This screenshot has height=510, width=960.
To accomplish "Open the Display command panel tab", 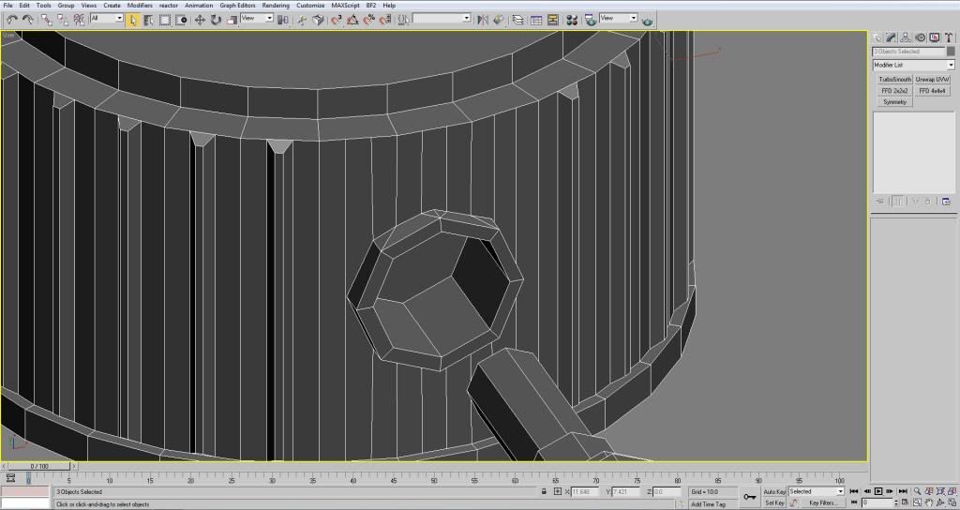I will tap(934, 37).
